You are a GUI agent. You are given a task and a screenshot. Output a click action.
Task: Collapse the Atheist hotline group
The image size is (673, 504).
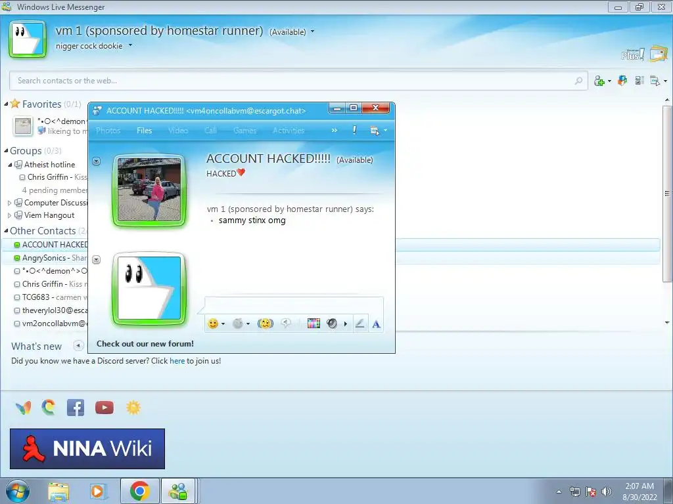tap(10, 165)
